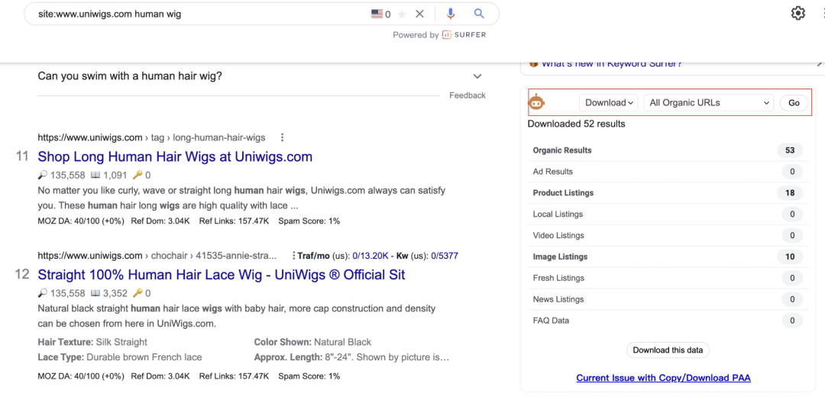Image resolution: width=825 pixels, height=403 pixels.
Task: Click 'Lace Type: Durable brown French lace' attribute
Action: [x=120, y=357]
